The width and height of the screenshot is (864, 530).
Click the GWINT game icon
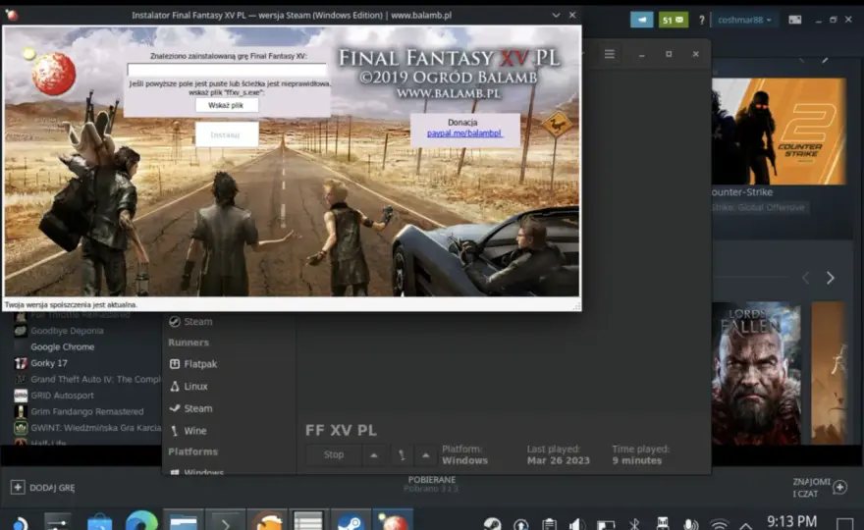(x=21, y=428)
